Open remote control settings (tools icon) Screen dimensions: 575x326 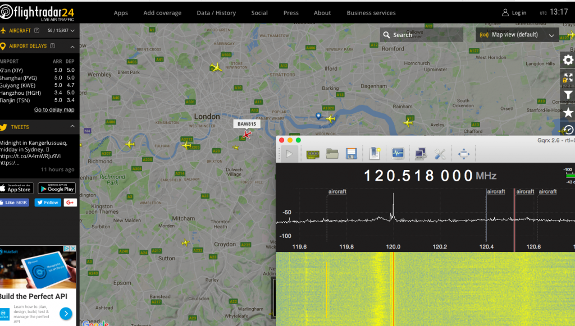(x=440, y=153)
